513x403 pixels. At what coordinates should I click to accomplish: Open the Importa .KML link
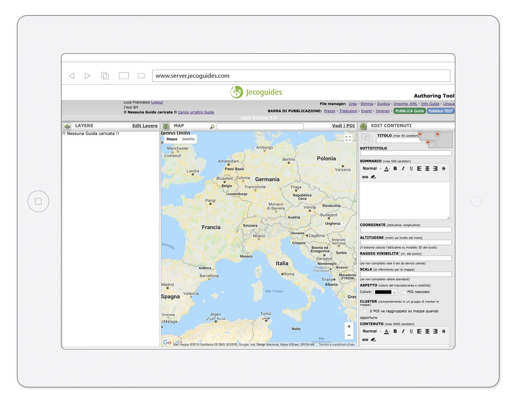405,104
